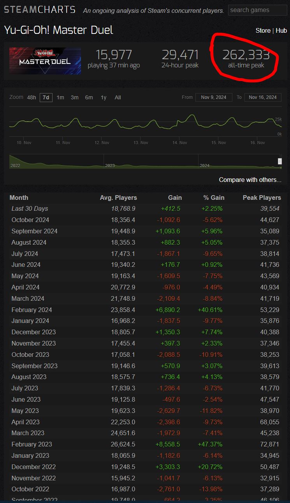Select the 6m zoom range
This screenshot has height=503, width=290.
pyautogui.click(x=89, y=97)
